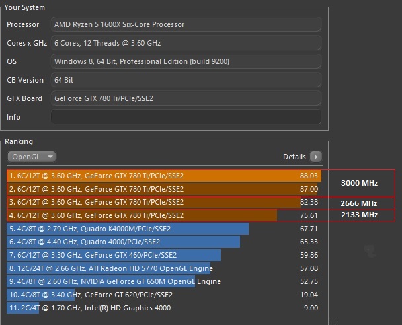
Task: Select ranking row 1 scoring 88.03
Action: [x=164, y=176]
